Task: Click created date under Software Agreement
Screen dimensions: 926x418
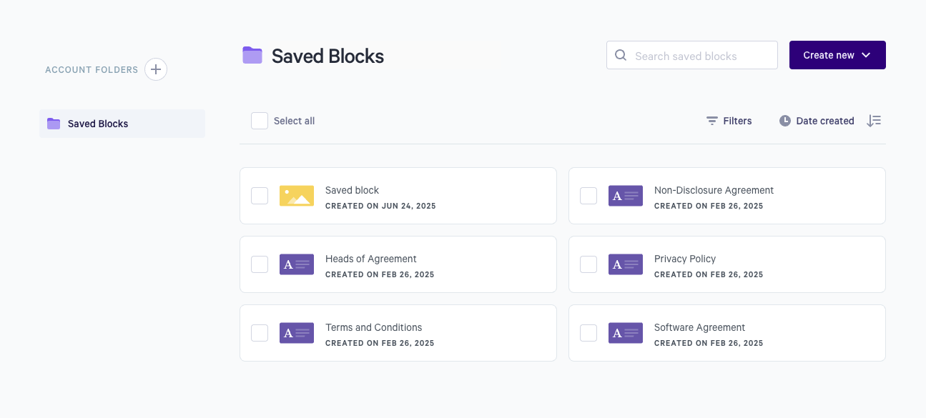Action: pyautogui.click(x=709, y=343)
